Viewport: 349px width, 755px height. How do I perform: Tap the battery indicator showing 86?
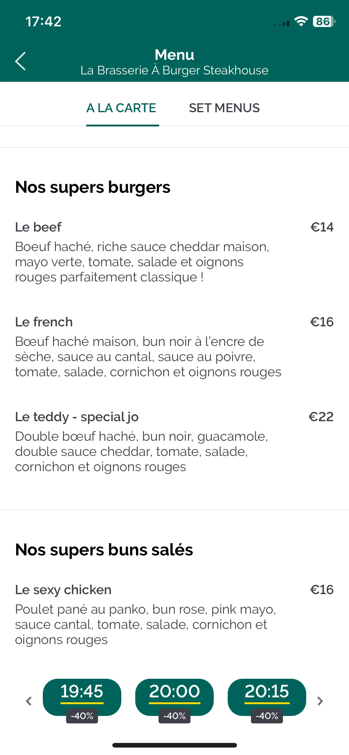[324, 21]
